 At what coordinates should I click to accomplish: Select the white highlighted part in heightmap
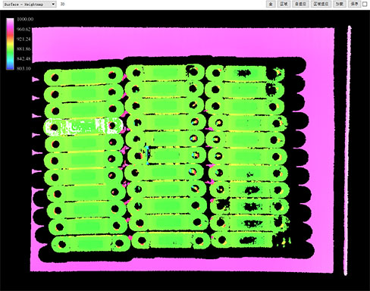(83, 126)
